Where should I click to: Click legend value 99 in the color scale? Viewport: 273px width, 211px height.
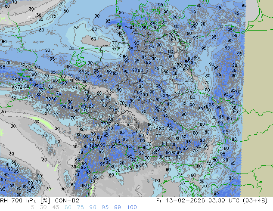tap(118, 208)
